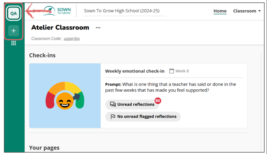Click the classroom code uzqsnibv
267x154 pixels.
(72, 38)
